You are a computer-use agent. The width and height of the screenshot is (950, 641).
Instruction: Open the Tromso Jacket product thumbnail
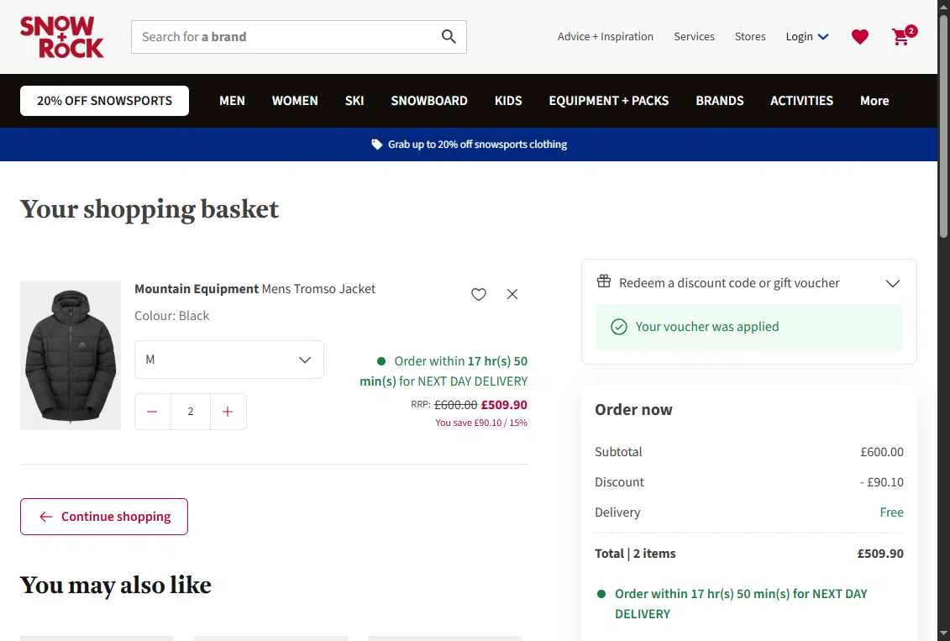click(71, 355)
